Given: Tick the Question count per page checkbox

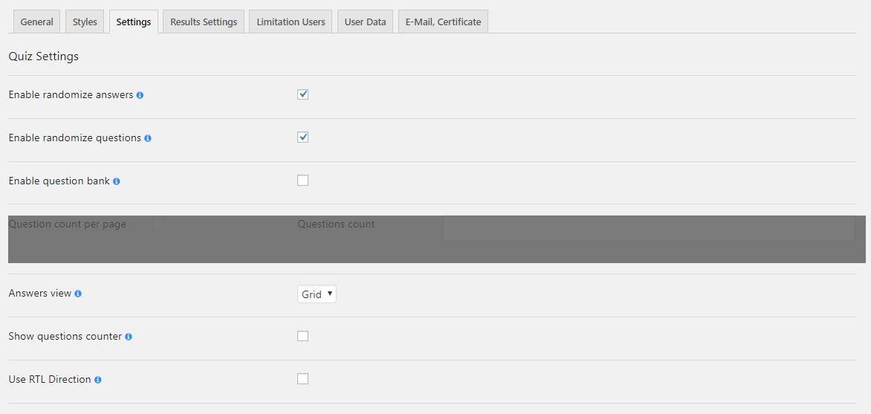Looking at the screenshot, I should pyautogui.click(x=158, y=224).
